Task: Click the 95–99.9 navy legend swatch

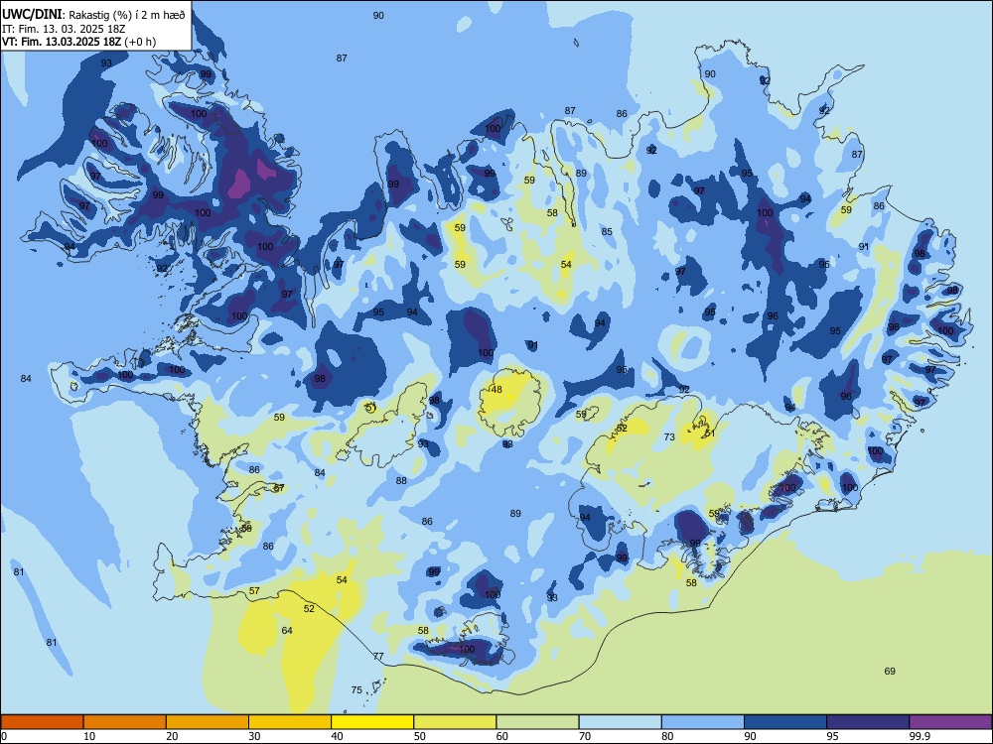Action: 868,722
